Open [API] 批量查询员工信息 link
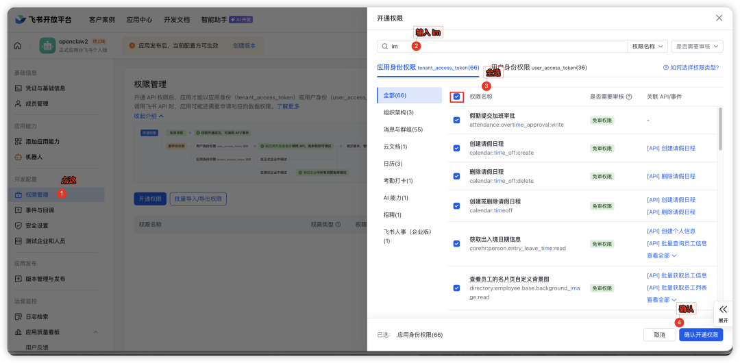The height and width of the screenshot is (363, 740). pyautogui.click(x=677, y=243)
